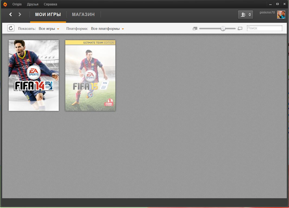Click the large tiles size icon
Image resolution: width=289 pixels, height=208 pixels.
coord(240,28)
